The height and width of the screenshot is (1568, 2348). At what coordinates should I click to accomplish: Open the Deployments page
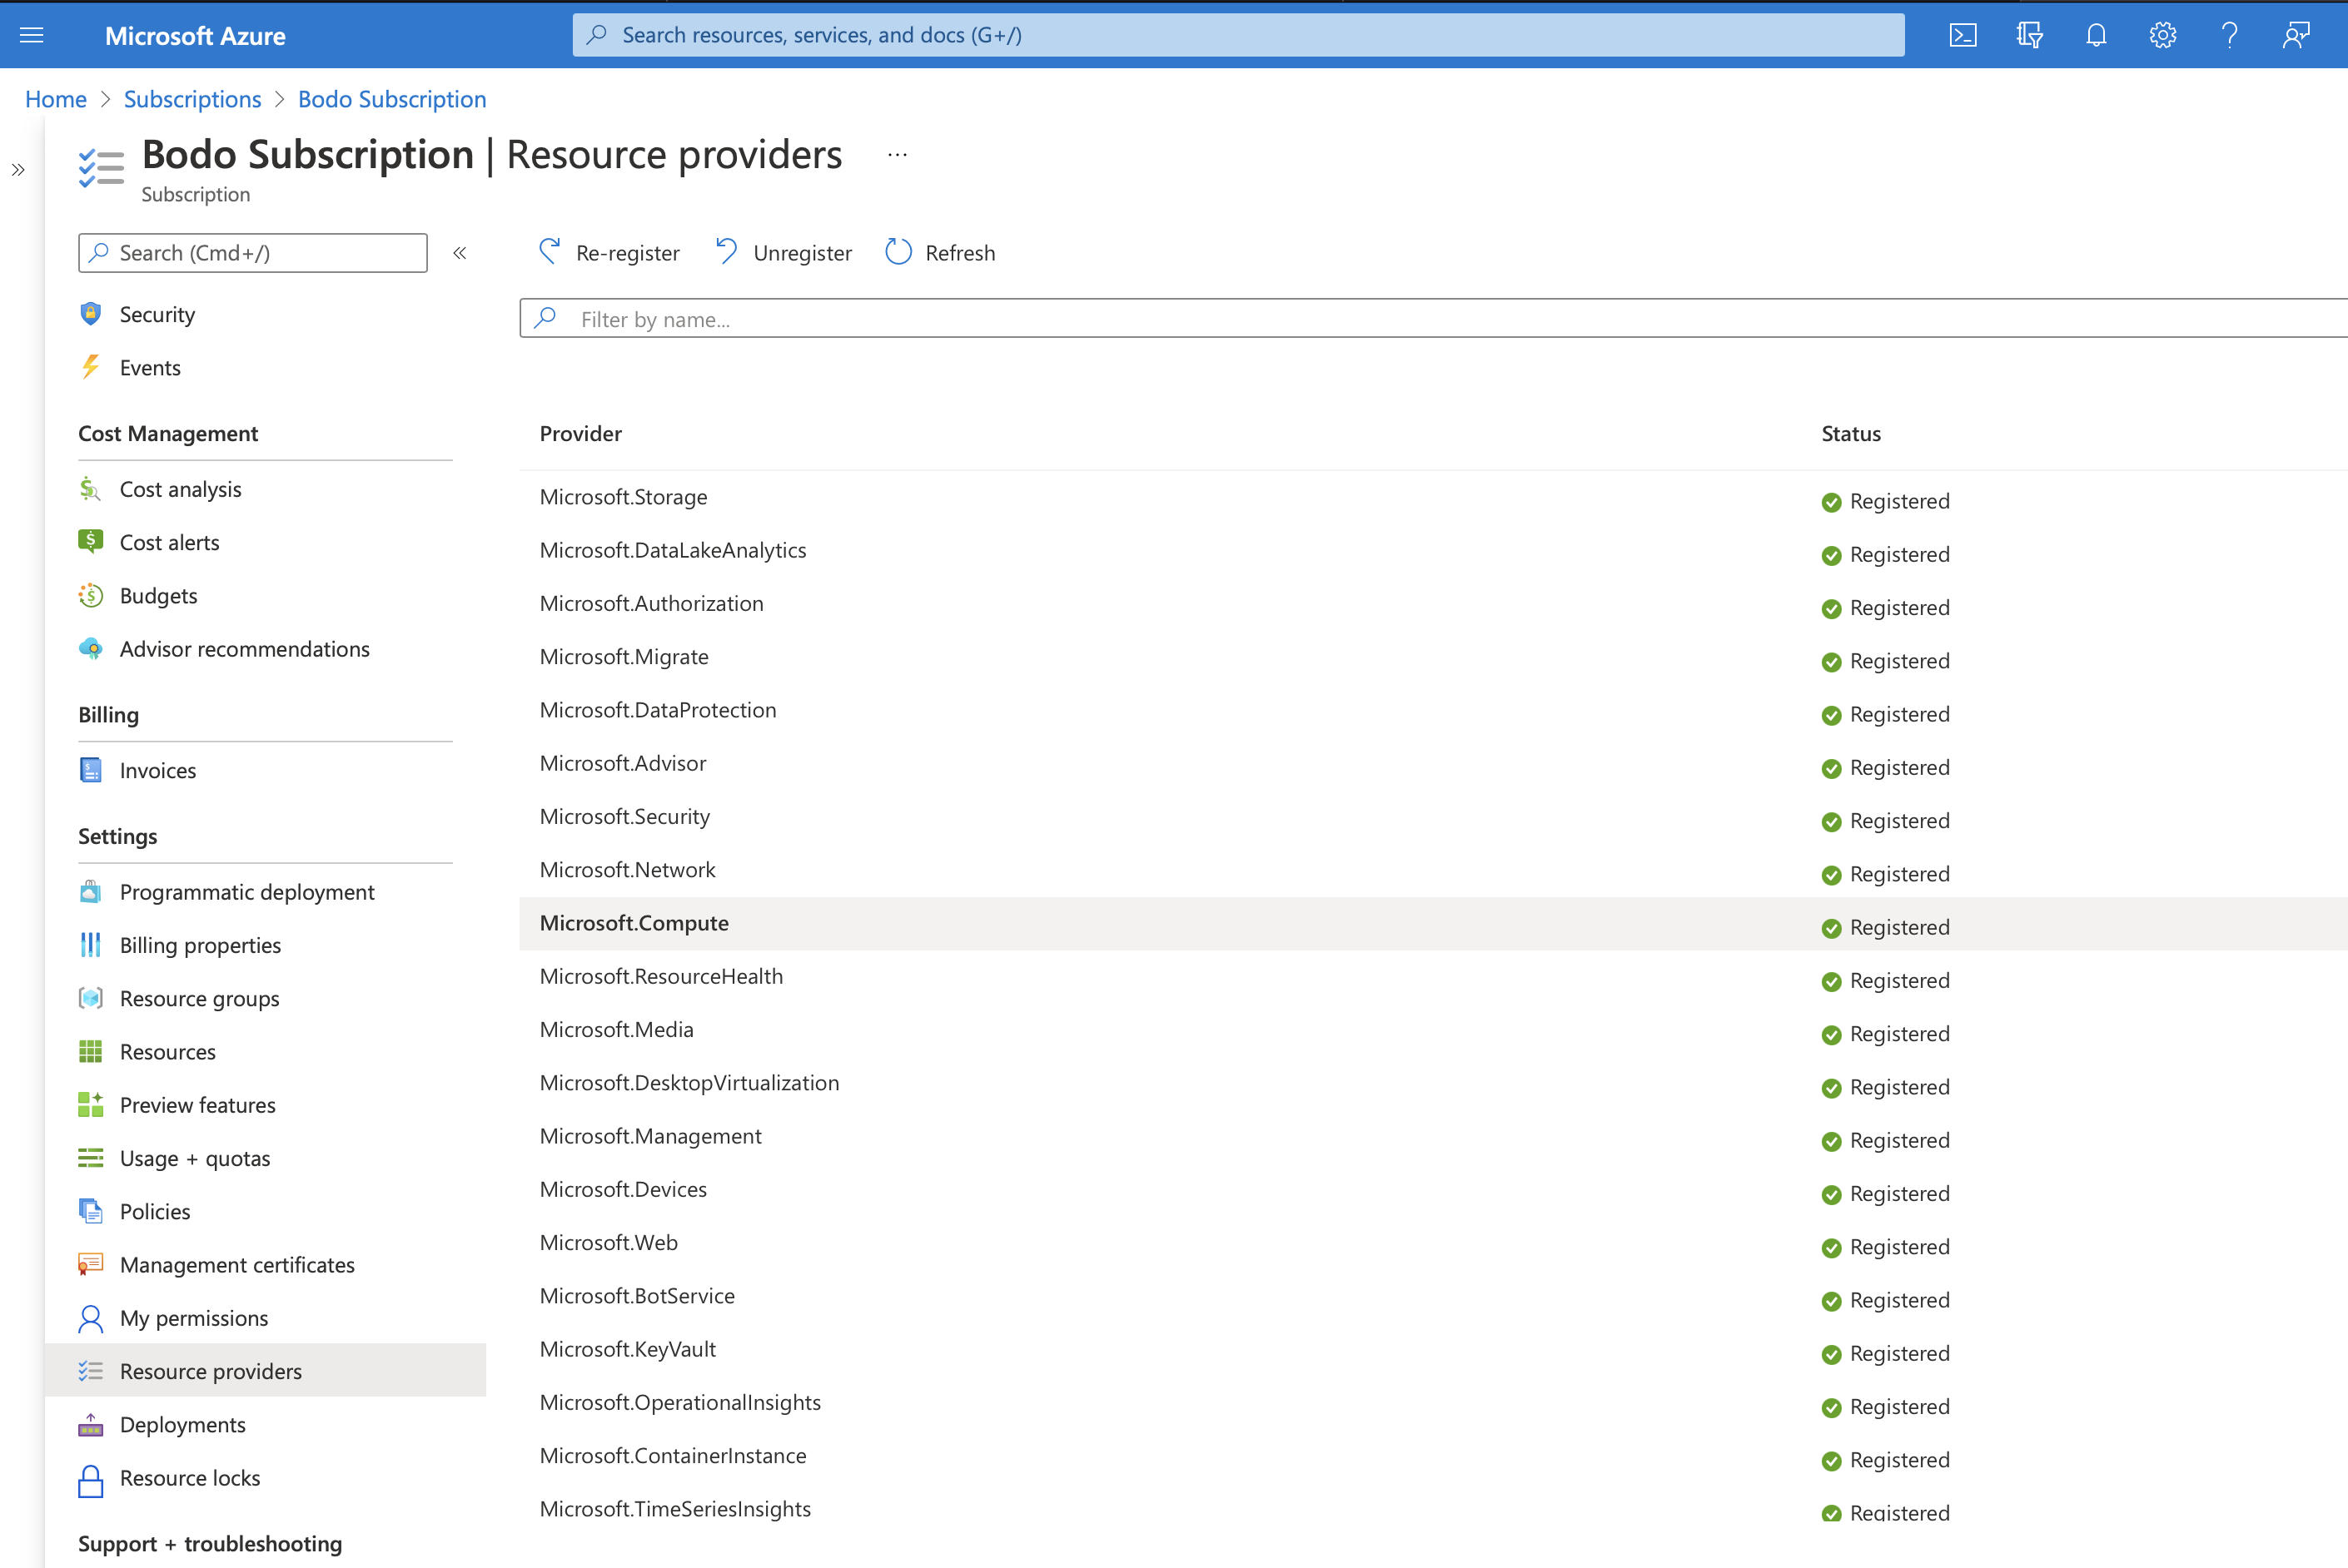[182, 1424]
